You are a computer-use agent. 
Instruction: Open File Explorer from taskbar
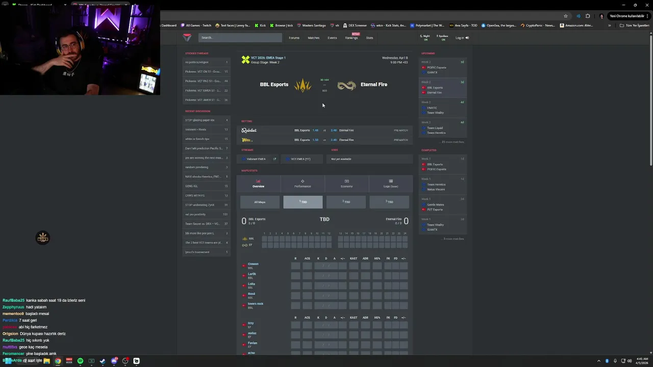point(46,361)
